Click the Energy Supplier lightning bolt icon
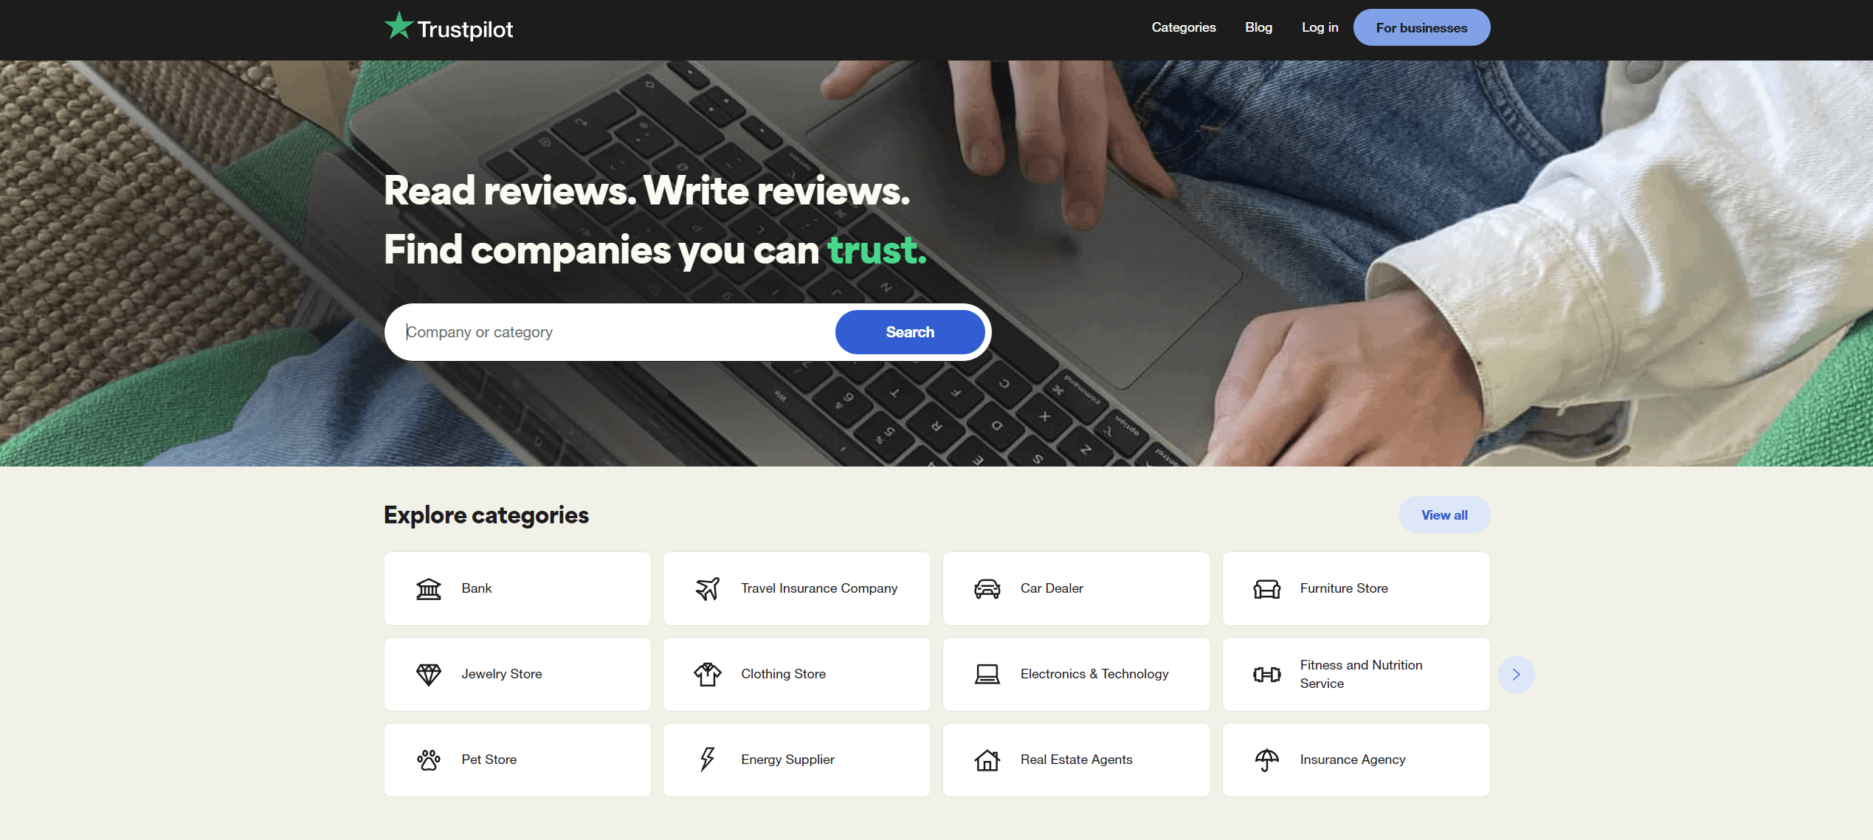 pos(706,760)
